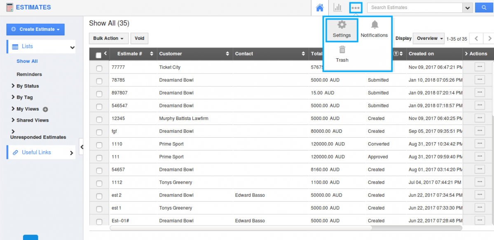Click customer Murphy Battista Lawfirm
The width and height of the screenshot is (494, 240).
184,118
